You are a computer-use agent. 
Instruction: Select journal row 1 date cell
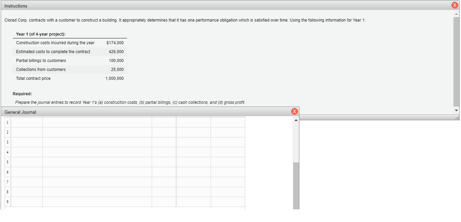(27, 122)
